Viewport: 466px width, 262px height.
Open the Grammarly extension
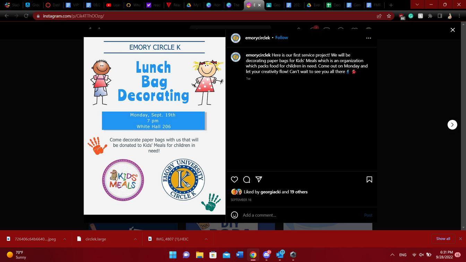click(x=411, y=16)
